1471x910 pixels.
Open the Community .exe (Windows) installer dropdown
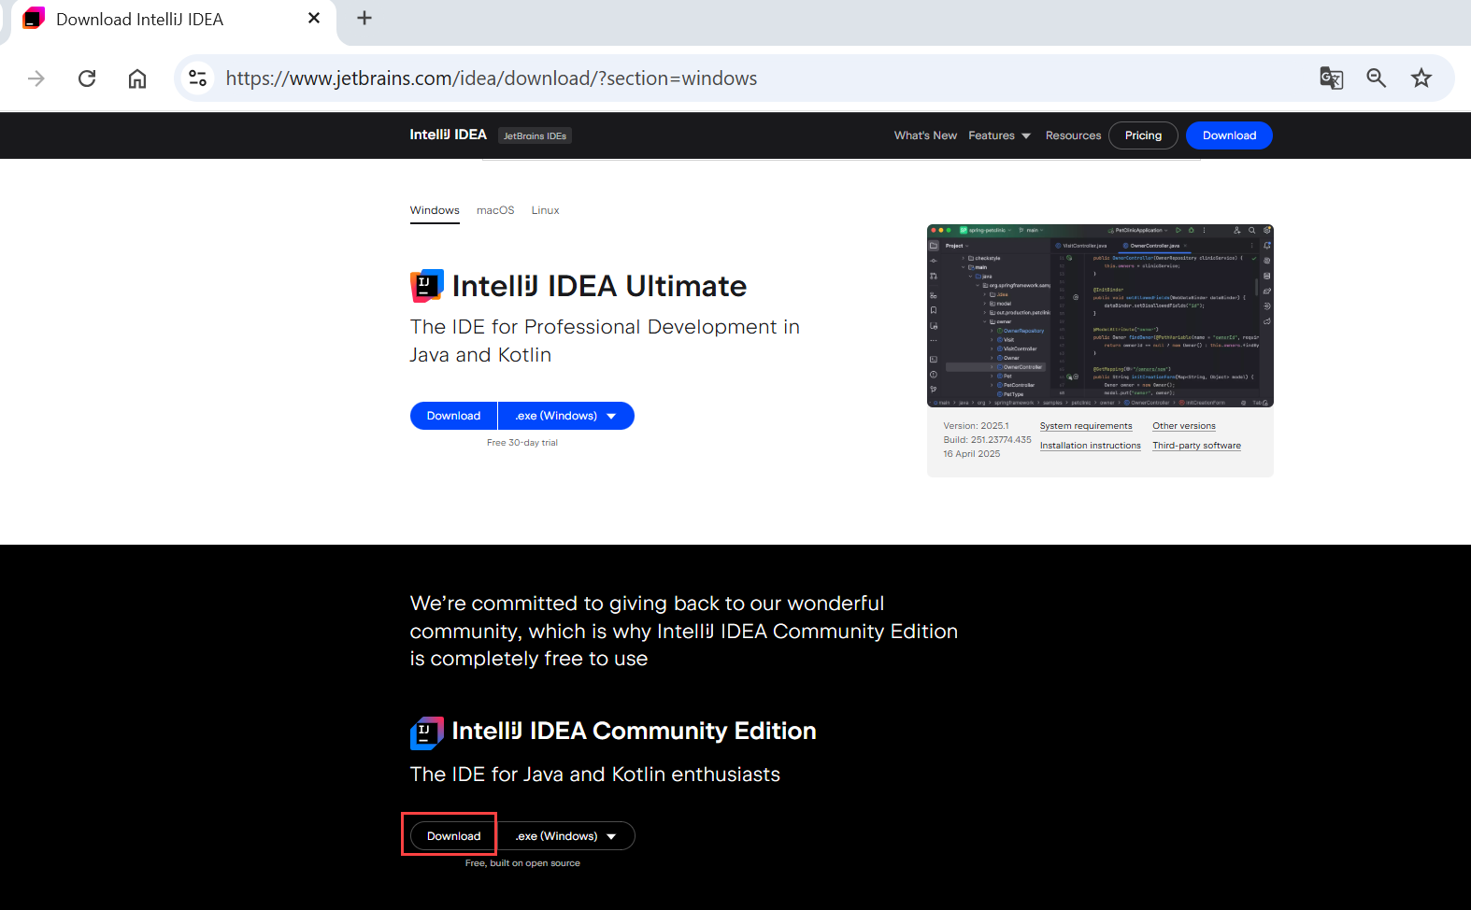(566, 836)
